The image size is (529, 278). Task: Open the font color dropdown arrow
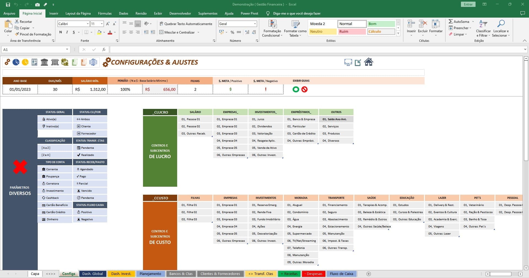pyautogui.click(x=115, y=32)
